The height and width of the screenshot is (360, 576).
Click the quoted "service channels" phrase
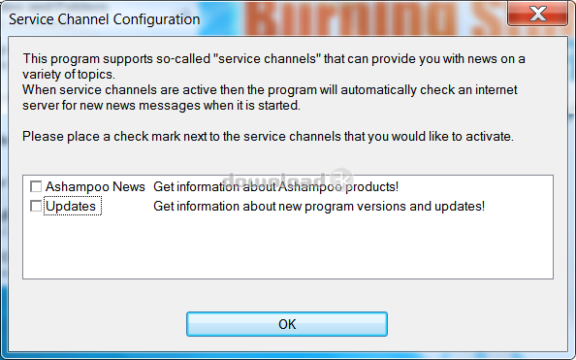(x=267, y=59)
